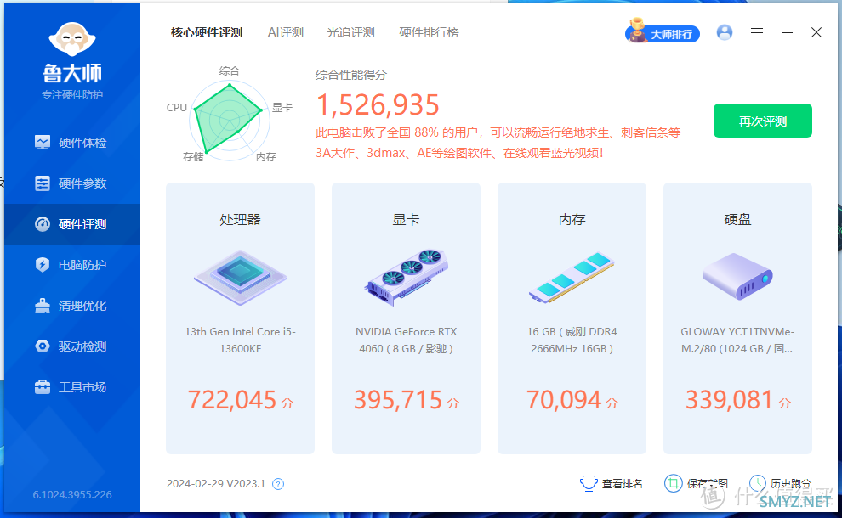Open 清理优化 in the sidebar
The image size is (842, 518).
click(72, 306)
